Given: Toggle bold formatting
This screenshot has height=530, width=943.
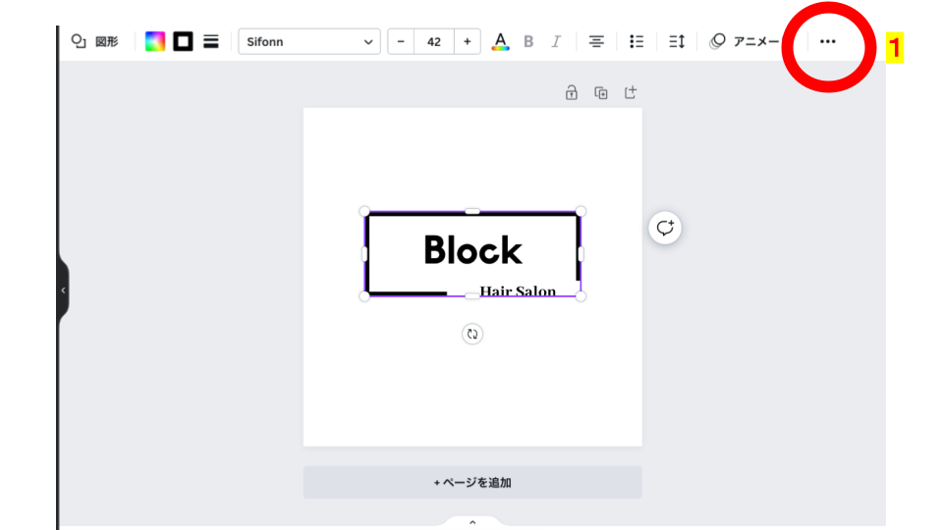Looking at the screenshot, I should pos(528,41).
